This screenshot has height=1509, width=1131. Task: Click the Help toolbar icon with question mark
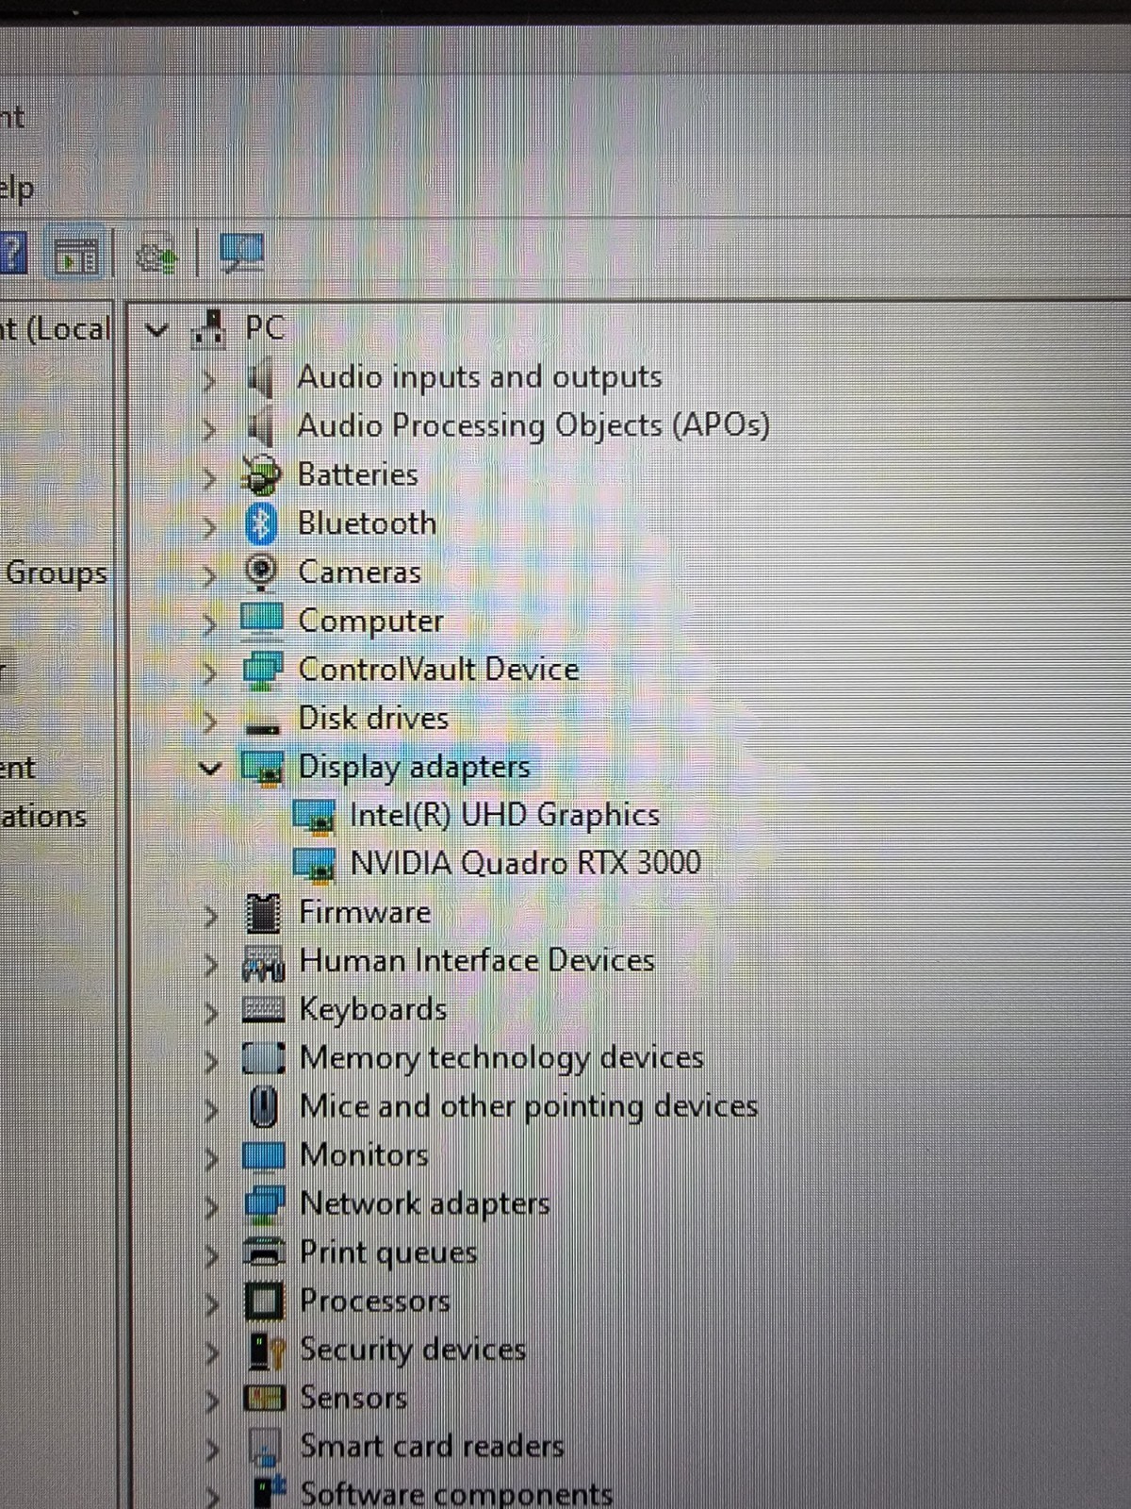pos(11,255)
